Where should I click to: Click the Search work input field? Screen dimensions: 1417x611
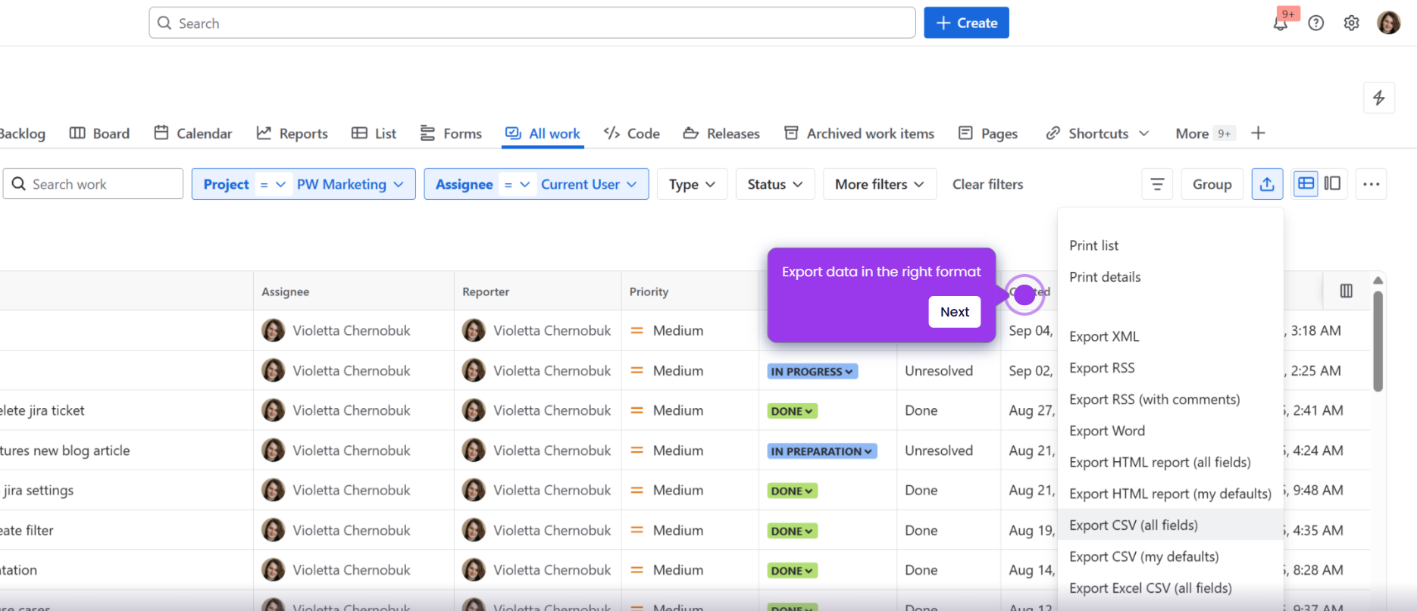click(93, 184)
